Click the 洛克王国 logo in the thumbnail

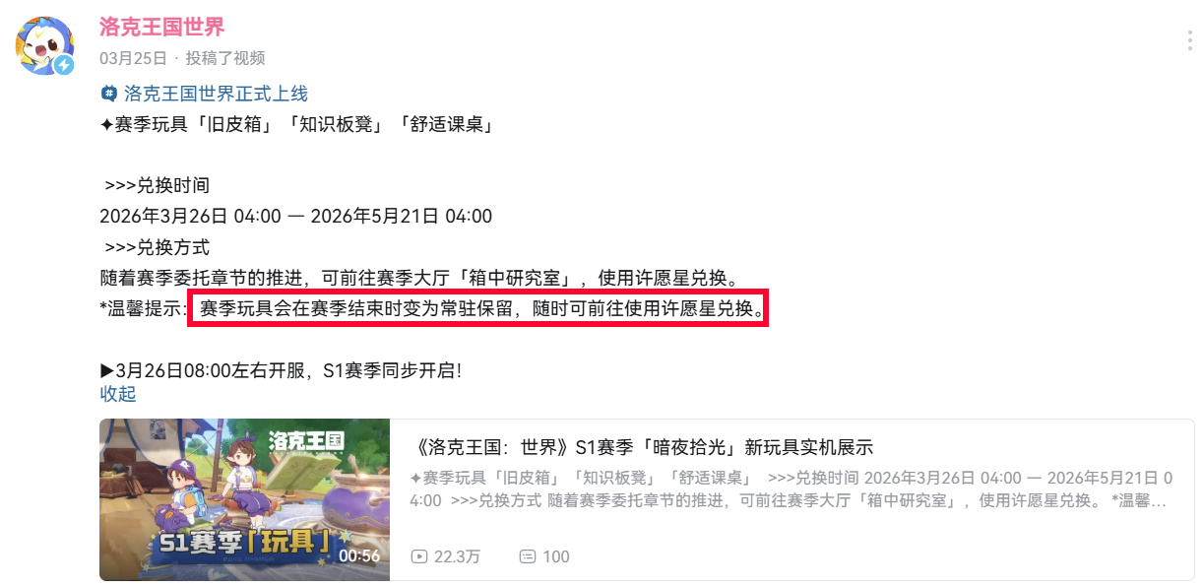(x=306, y=444)
